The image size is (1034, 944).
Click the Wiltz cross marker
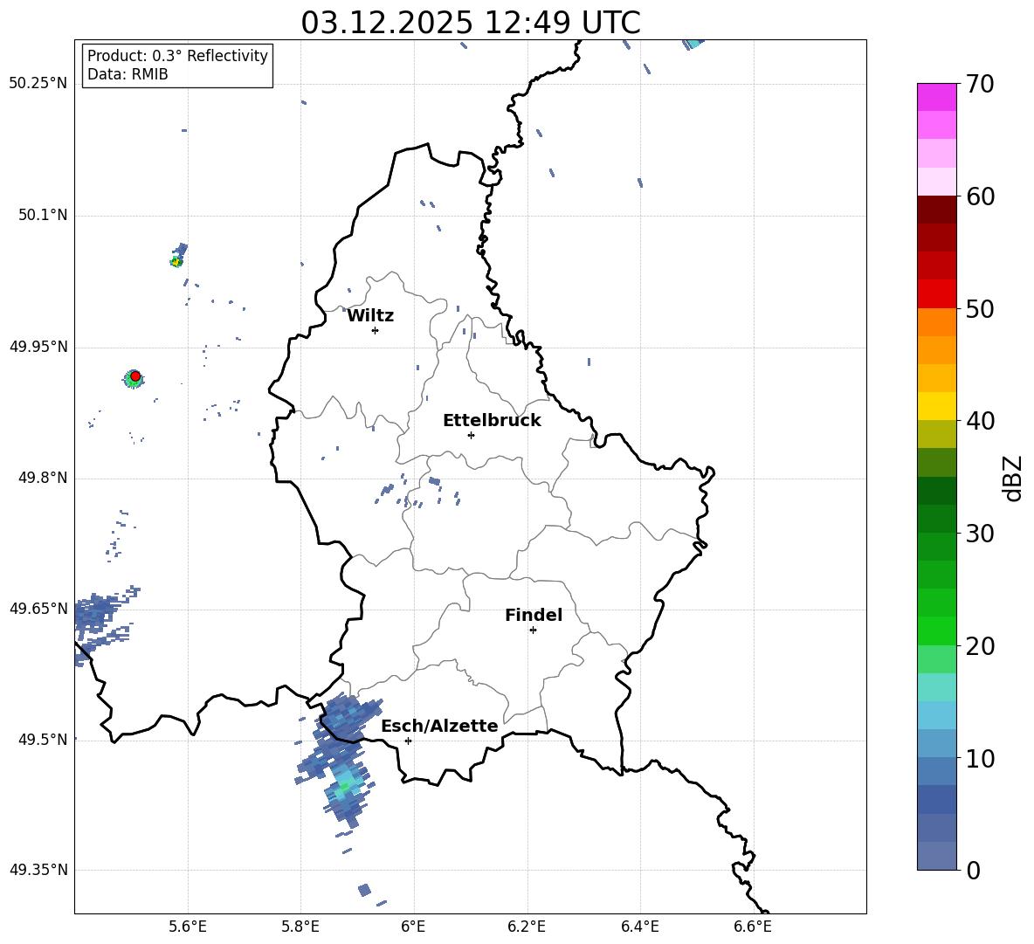tap(375, 330)
